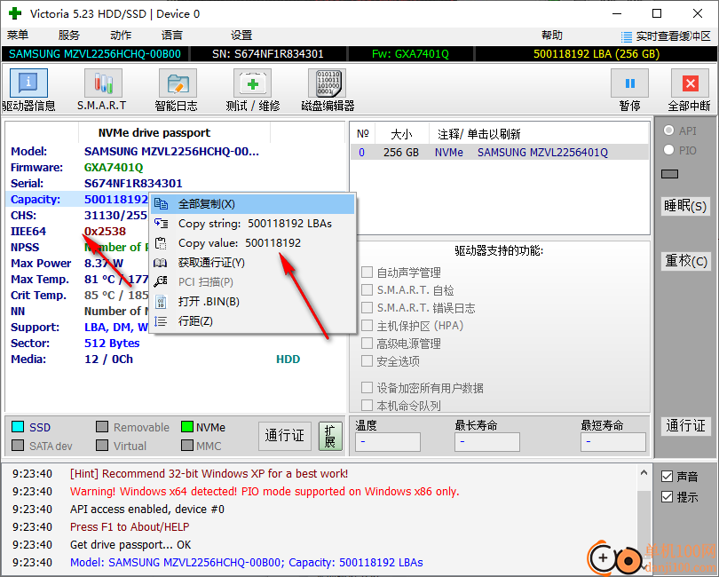
Task: Click the icon beside Copy string entry
Action: pos(161,224)
